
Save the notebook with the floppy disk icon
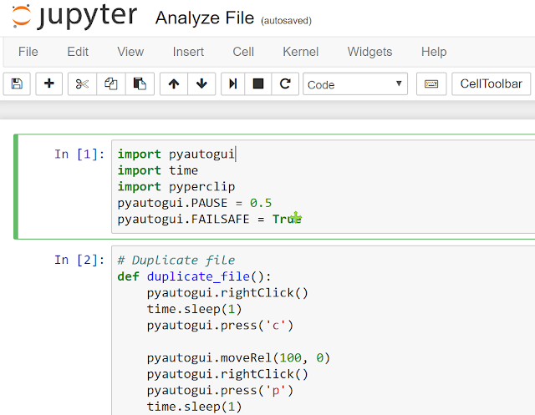(x=17, y=84)
